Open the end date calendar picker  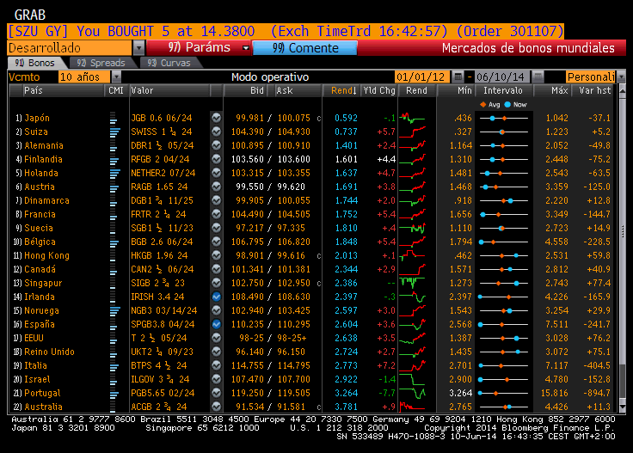[538, 77]
